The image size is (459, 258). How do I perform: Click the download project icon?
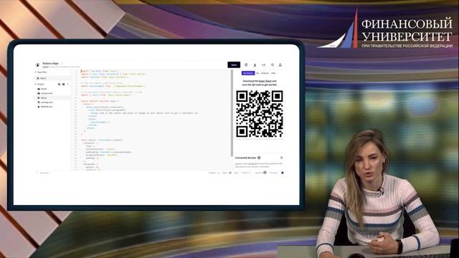click(255, 65)
